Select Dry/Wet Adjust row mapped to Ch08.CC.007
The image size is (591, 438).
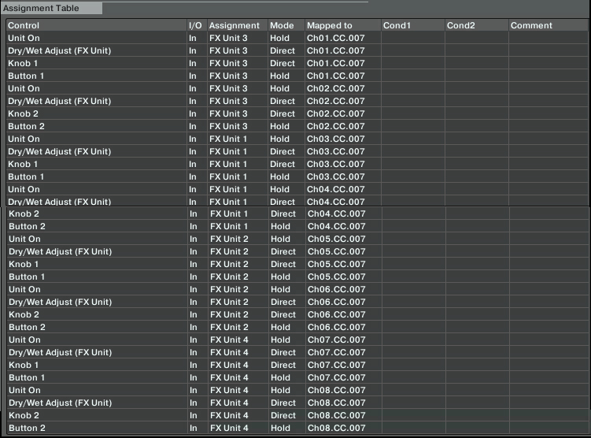[297, 403]
